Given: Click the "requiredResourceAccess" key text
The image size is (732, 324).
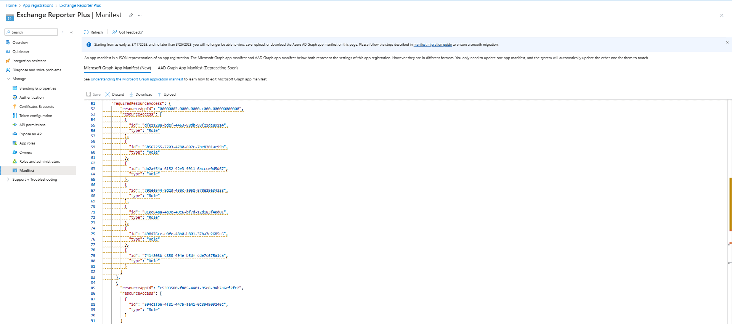Looking at the screenshot, I should pos(138,103).
